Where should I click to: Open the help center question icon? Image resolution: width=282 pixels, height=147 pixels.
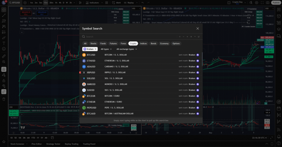(279, 143)
